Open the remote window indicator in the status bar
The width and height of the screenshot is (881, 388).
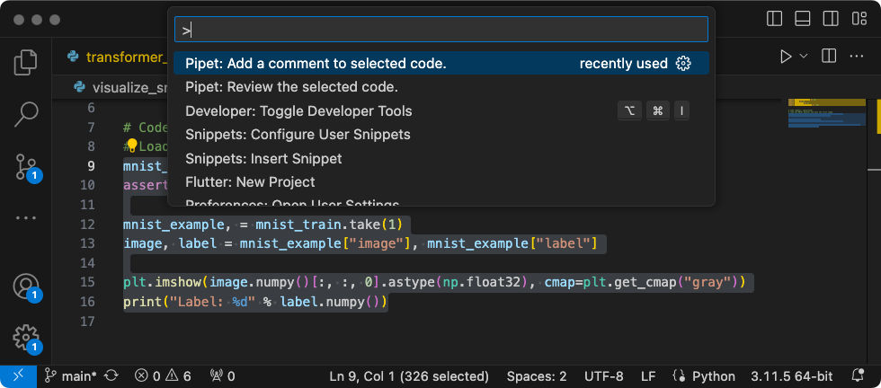[18, 375]
